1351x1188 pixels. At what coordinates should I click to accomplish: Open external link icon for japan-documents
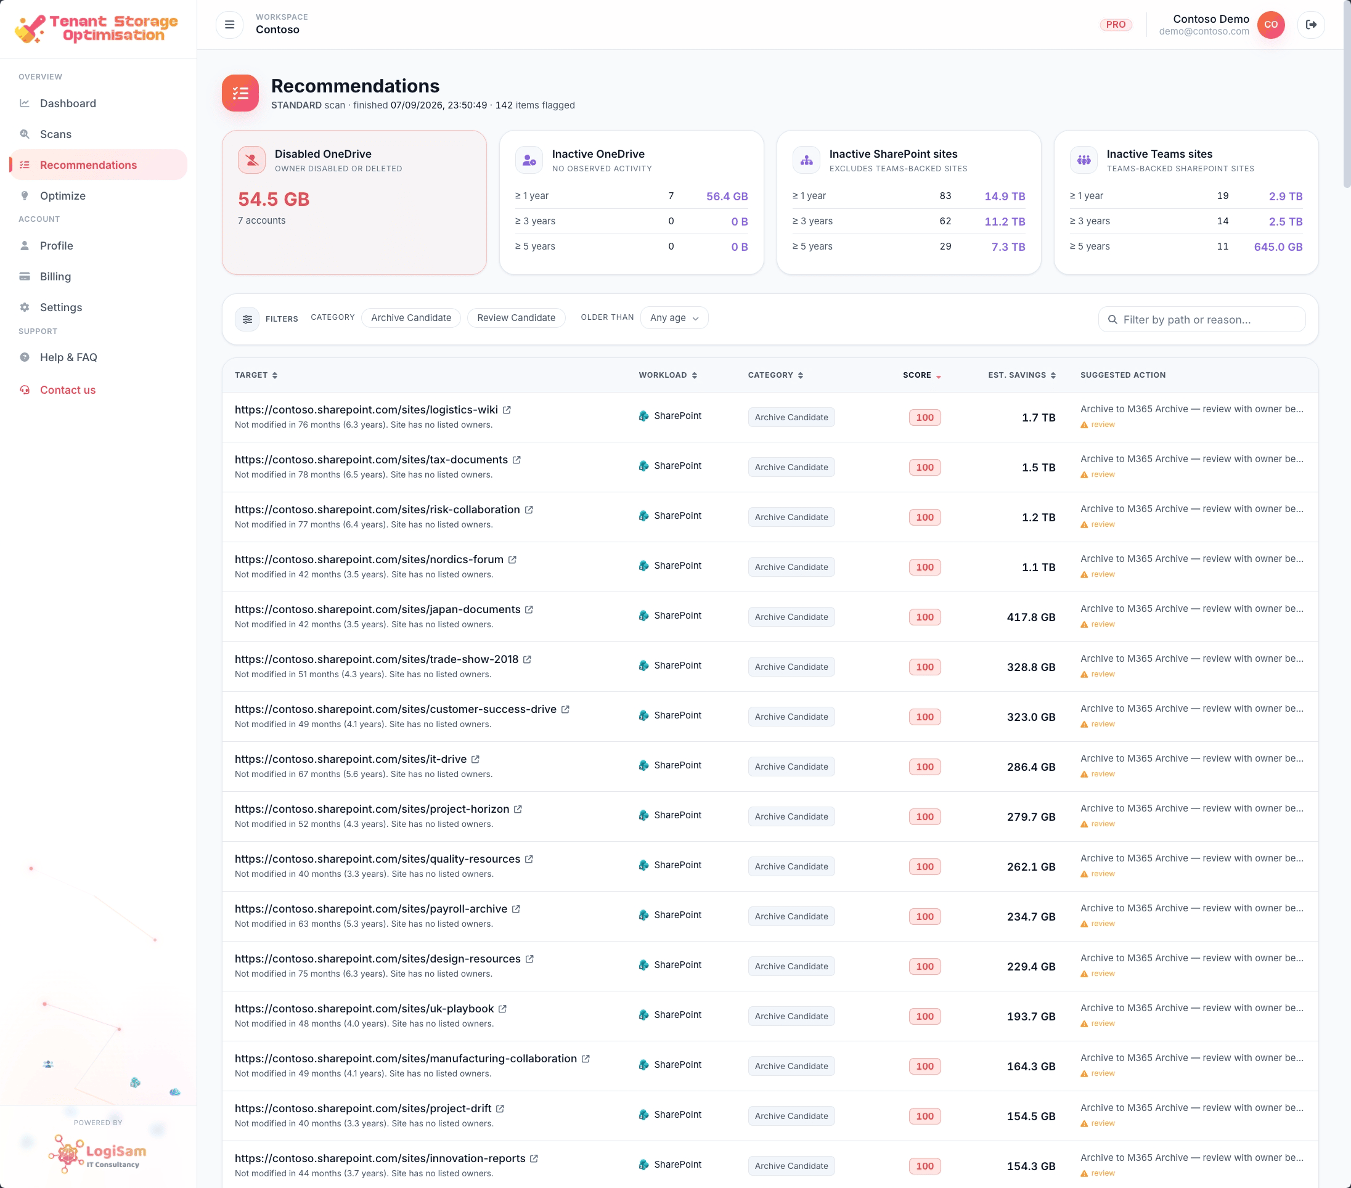pos(529,609)
